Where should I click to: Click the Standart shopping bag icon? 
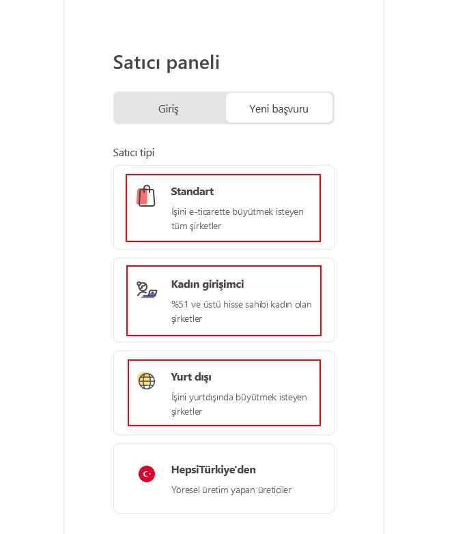coord(146,196)
